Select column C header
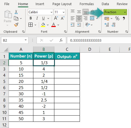Image resolution: width=131 pixels, height=128 pixels. pyautogui.click(x=67, y=49)
